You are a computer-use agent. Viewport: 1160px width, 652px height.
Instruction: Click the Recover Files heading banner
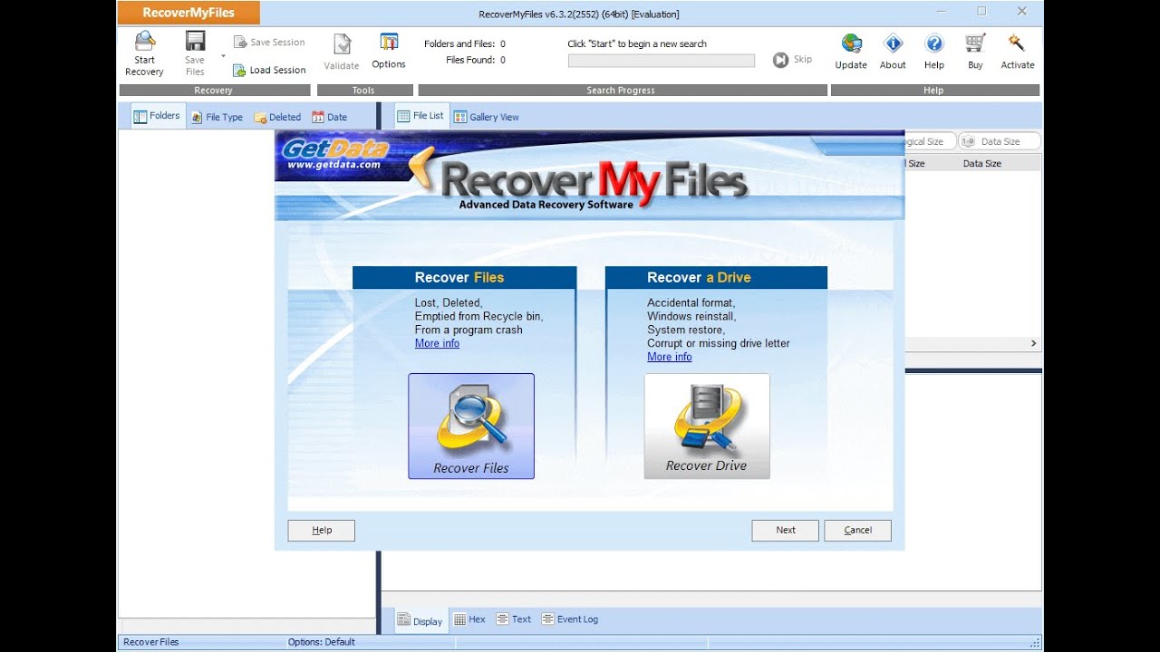tap(464, 277)
